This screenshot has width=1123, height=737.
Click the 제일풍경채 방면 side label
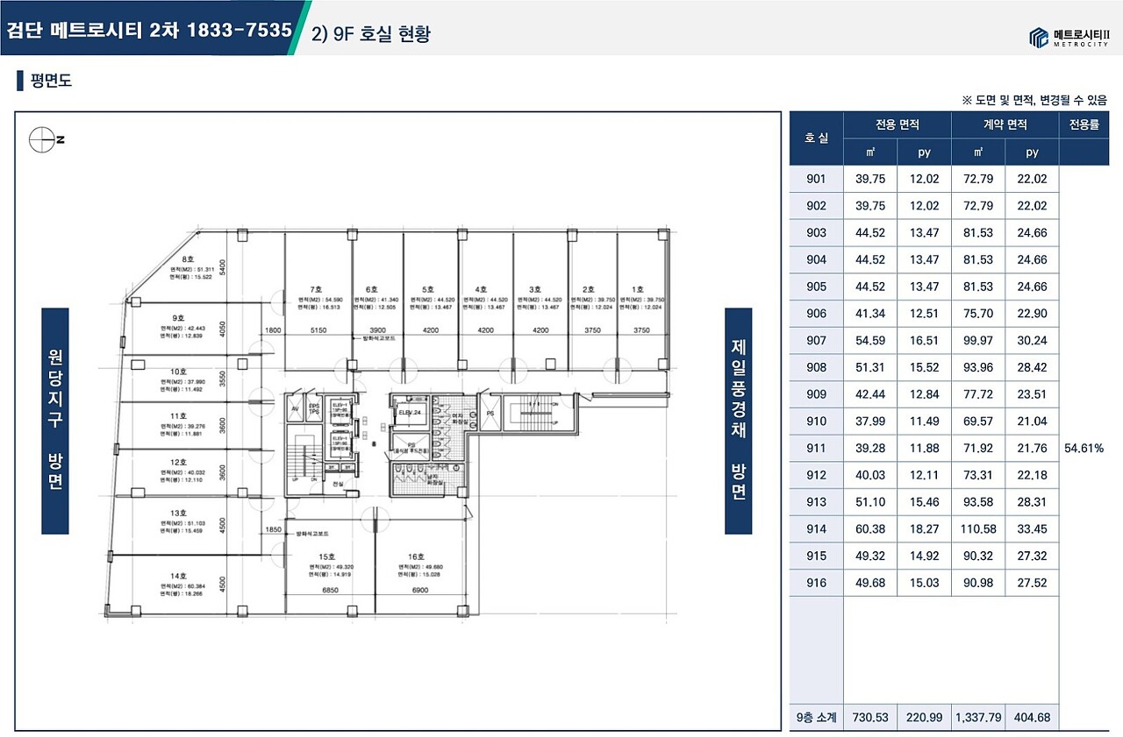(738, 421)
